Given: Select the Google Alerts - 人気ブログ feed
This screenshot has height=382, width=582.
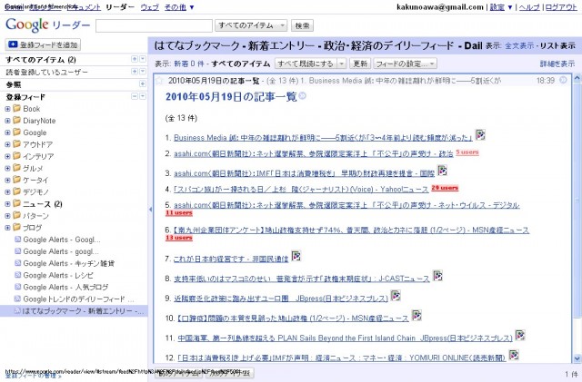Looking at the screenshot, I should point(65,287).
